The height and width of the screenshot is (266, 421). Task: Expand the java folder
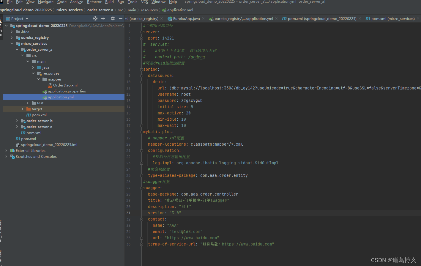tap(33, 67)
